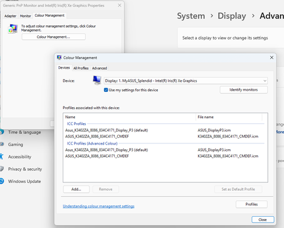Expand the Device display dropdown
Viewport: 284px width, 228px height.
click(186, 81)
